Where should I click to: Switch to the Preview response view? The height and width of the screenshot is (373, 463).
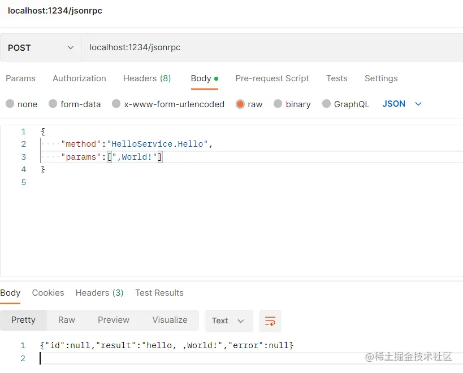click(x=114, y=320)
